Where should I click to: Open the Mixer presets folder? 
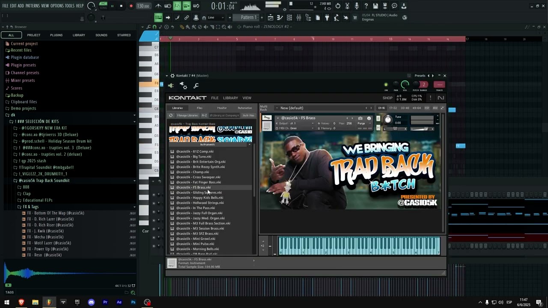(x=23, y=80)
